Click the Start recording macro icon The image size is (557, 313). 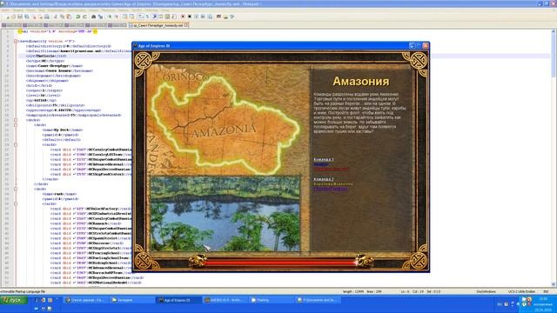pos(183,17)
